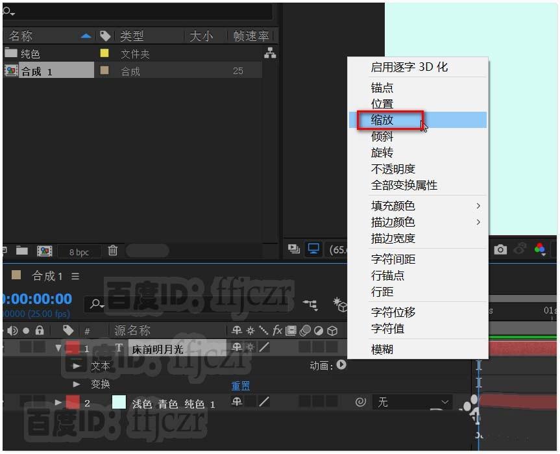Image resolution: width=560 pixels, height=454 pixels.
Task: Select 缩放 from the context menu
Action: (383, 120)
